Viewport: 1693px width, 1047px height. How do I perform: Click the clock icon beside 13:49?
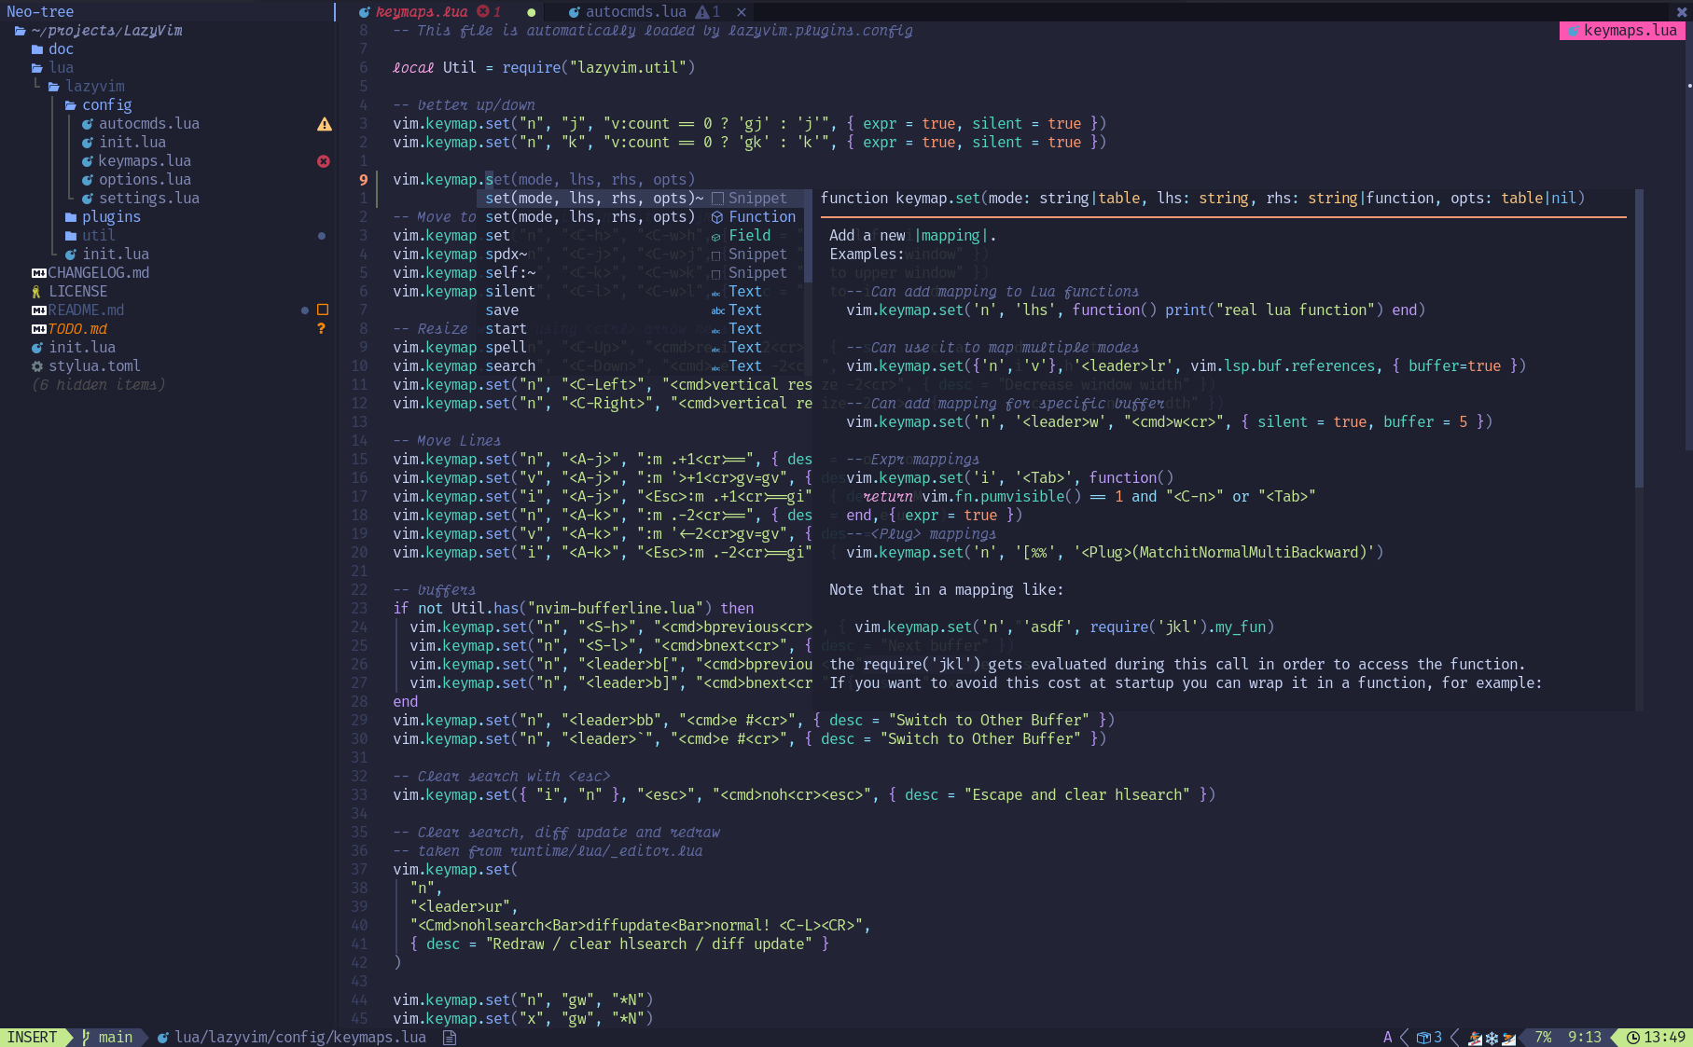(x=1635, y=1037)
